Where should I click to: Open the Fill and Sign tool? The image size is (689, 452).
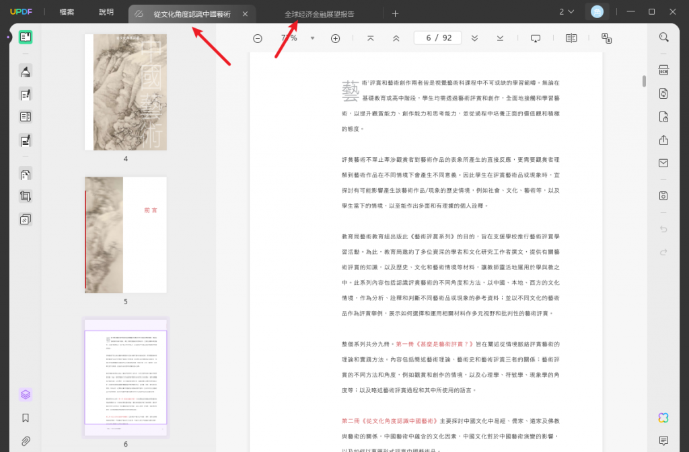tap(26, 141)
